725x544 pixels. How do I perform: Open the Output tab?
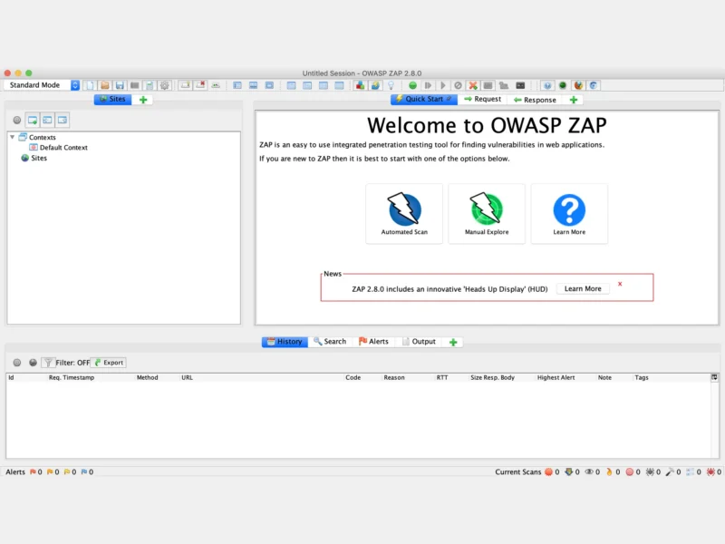tap(419, 342)
